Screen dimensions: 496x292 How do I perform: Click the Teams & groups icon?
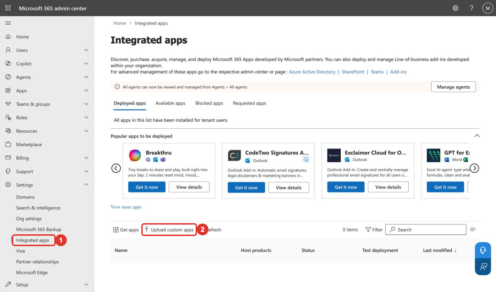(8, 104)
